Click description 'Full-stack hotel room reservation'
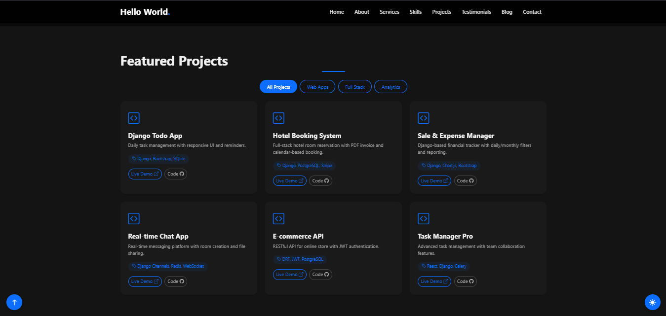 [x=328, y=149]
